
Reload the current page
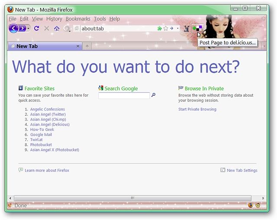(x=36, y=28)
